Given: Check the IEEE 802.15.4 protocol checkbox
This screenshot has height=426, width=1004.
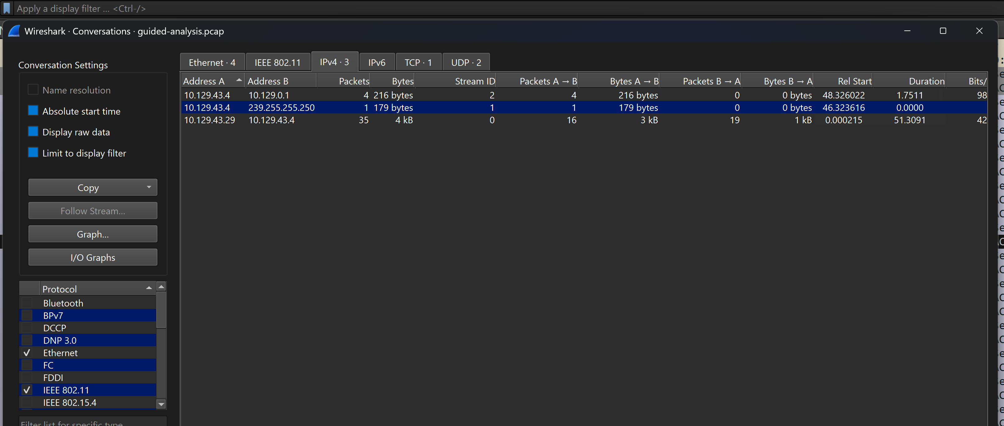Looking at the screenshot, I should [27, 403].
